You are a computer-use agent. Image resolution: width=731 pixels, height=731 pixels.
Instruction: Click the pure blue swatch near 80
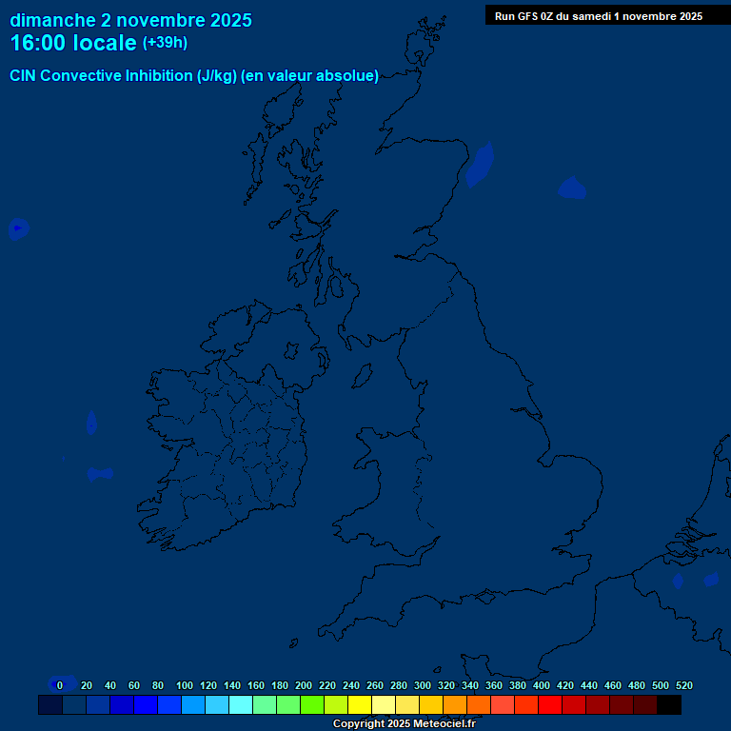coord(146,705)
